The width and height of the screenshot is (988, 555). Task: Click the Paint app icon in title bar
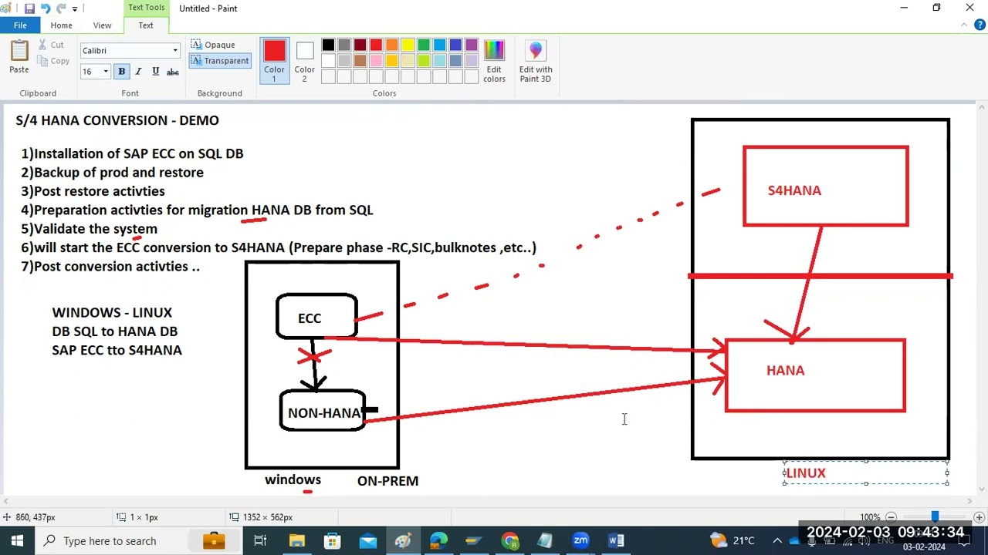(x=7, y=8)
